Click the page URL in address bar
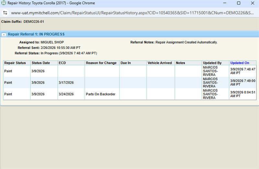The width and height of the screenshot is (259, 169). 132,13
